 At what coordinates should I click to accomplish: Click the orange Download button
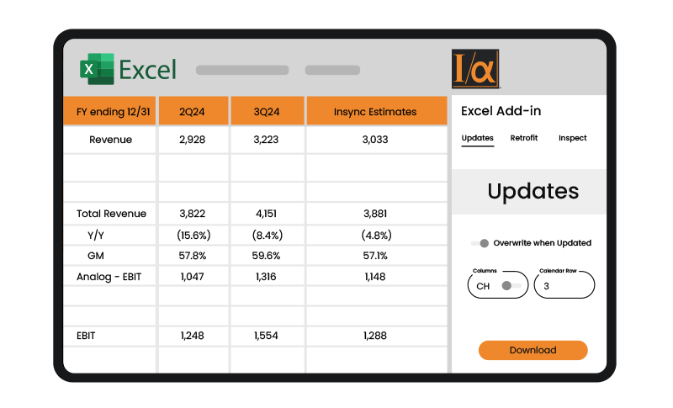(x=533, y=350)
